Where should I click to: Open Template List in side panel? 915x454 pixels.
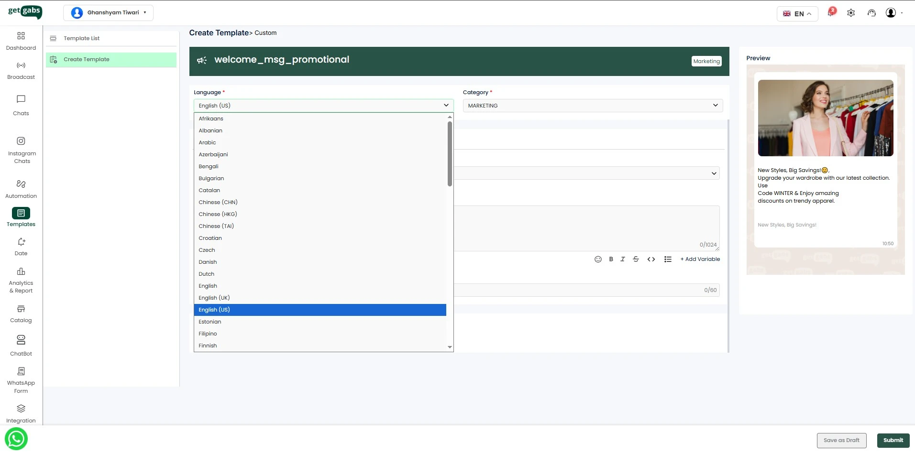pyautogui.click(x=82, y=38)
